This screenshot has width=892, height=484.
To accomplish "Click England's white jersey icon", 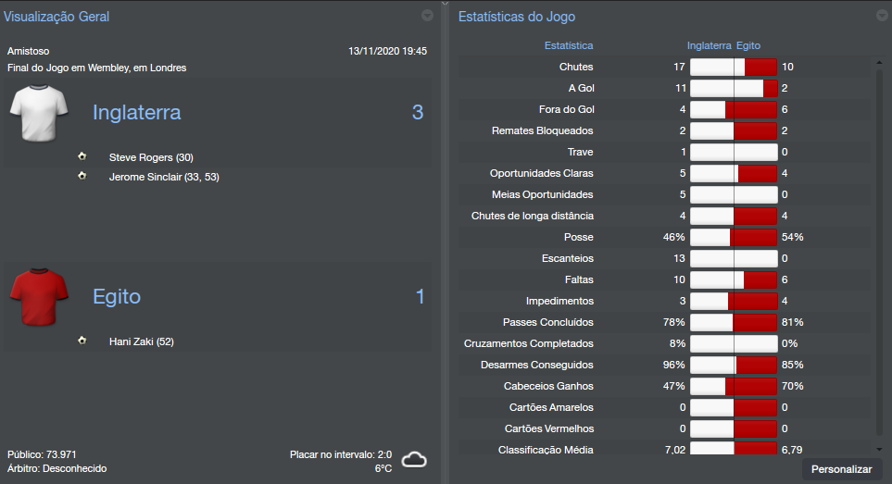I will (39, 113).
